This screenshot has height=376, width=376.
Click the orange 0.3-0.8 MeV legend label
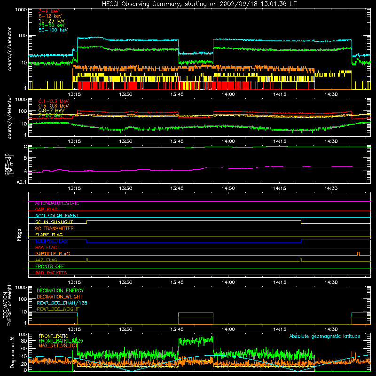point(53,106)
